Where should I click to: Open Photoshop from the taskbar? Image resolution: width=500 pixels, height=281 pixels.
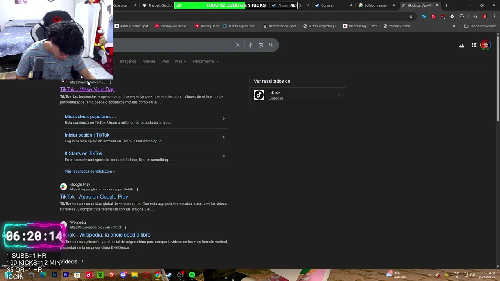[54, 275]
